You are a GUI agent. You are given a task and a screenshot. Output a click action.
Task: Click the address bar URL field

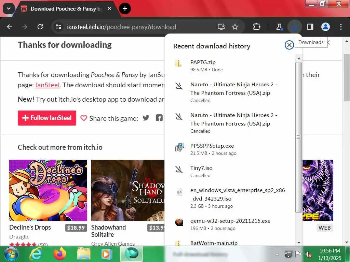pos(121,27)
